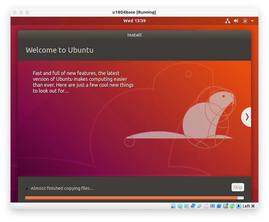The image size is (269, 222).
Task: Click the display settings indicator
Action: point(213,206)
